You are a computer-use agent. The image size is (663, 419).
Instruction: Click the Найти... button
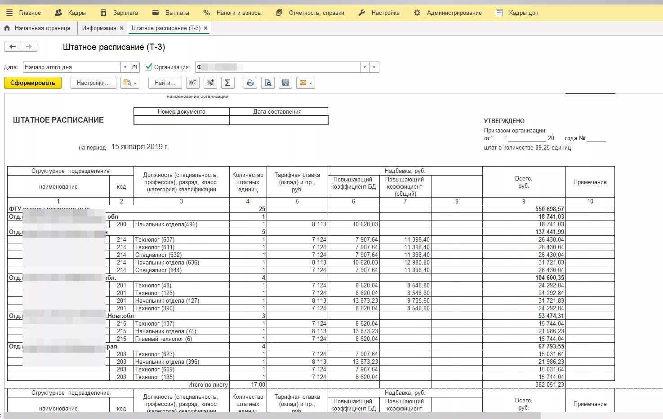tap(165, 83)
